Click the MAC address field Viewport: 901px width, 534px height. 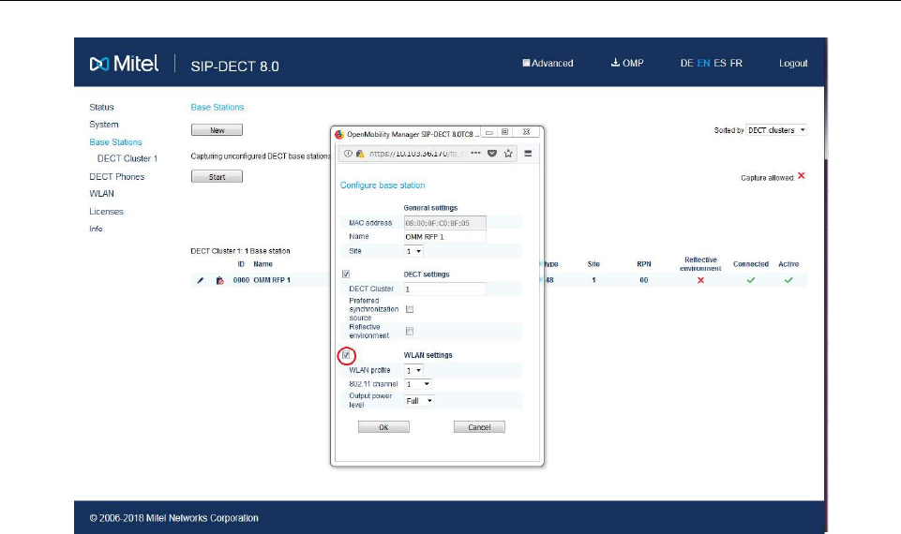click(x=445, y=223)
